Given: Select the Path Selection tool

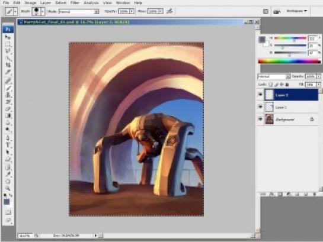Looking at the screenshot, I should (8, 152).
